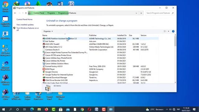Open the Mail app on the taskbar
Screen dimensions: 199x112
point(68,109)
